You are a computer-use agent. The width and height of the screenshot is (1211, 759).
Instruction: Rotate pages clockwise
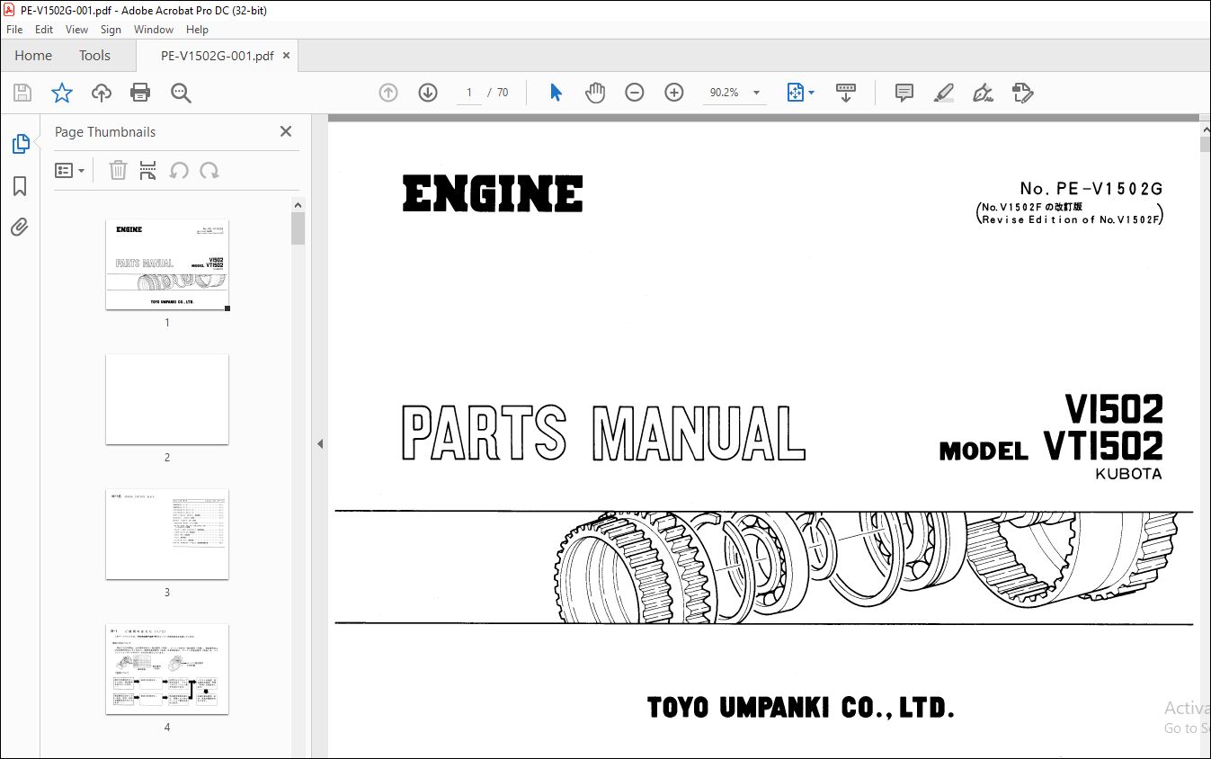(x=209, y=170)
